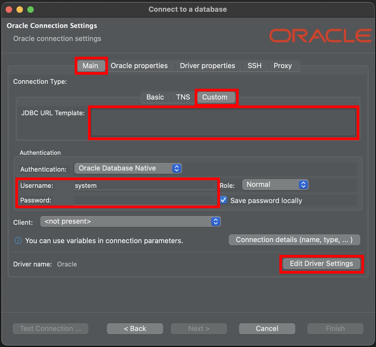Click the Username field containing system

coord(144,186)
